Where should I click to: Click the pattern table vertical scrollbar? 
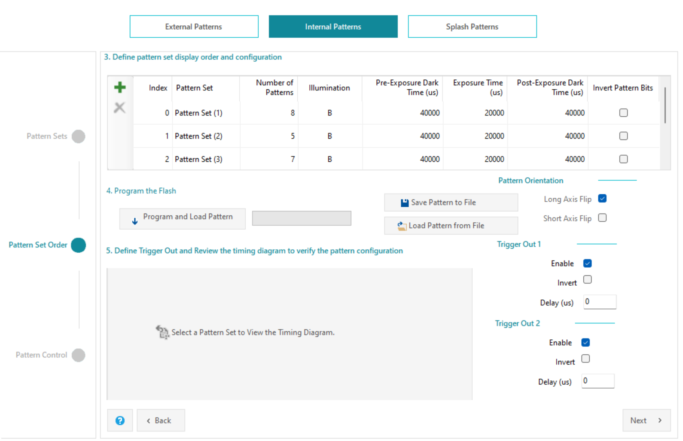[x=665, y=106]
